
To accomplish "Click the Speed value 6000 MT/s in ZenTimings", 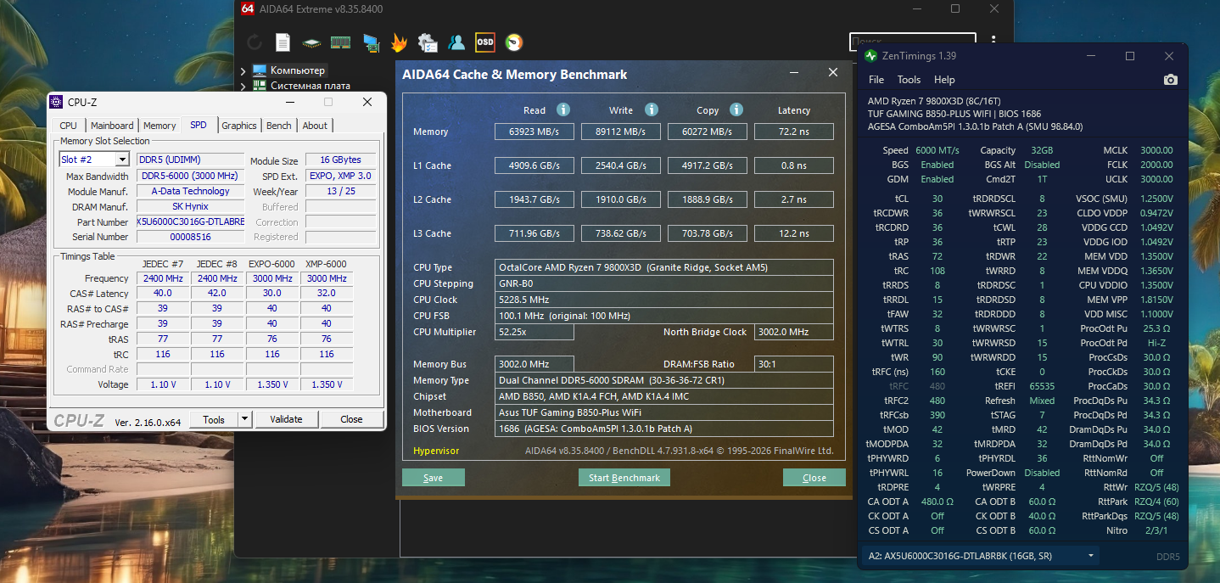I will pyautogui.click(x=937, y=150).
